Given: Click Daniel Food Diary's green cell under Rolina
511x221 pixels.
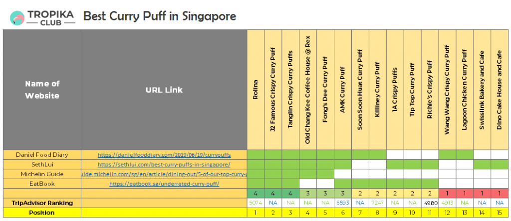Looking at the screenshot, I should tap(256, 155).
